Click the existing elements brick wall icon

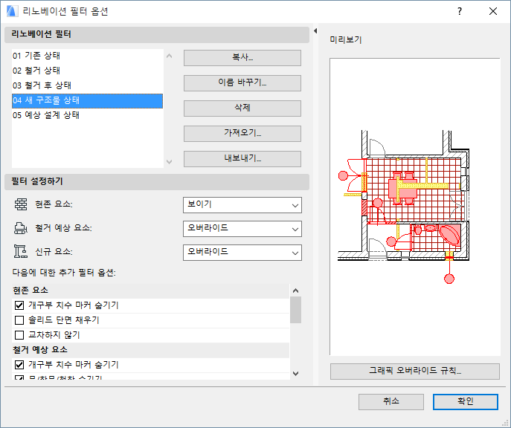click(x=21, y=204)
